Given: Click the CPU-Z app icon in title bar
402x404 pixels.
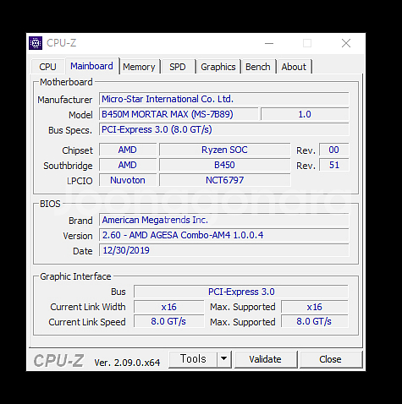Looking at the screenshot, I should pos(36,43).
